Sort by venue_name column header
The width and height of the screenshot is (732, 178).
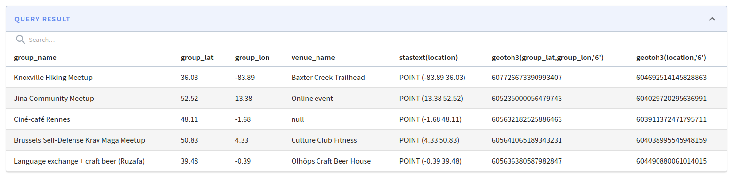tap(313, 58)
